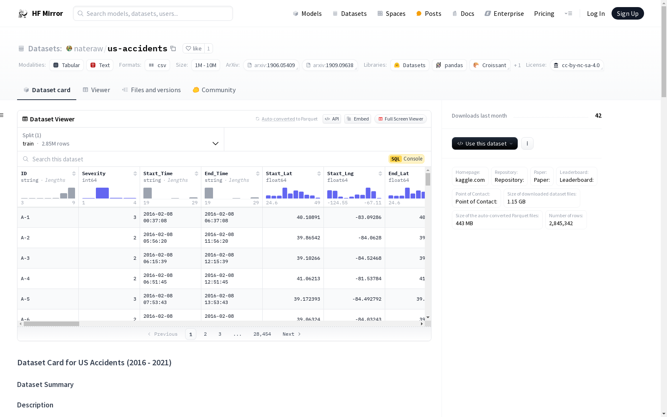Sort the Start_Lng column using sort arrows
The image size is (667, 417).
(x=380, y=173)
